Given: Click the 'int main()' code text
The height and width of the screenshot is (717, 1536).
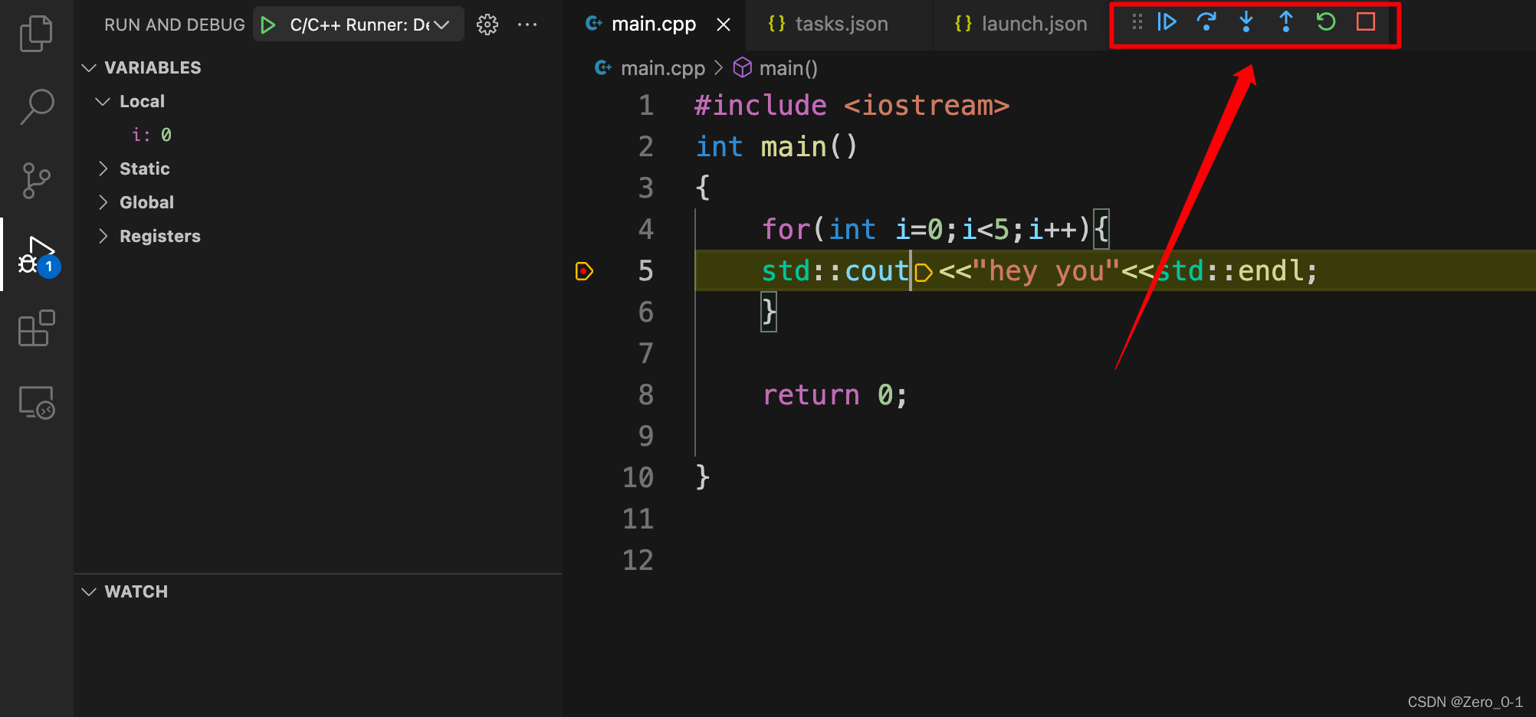Looking at the screenshot, I should tap(776, 146).
